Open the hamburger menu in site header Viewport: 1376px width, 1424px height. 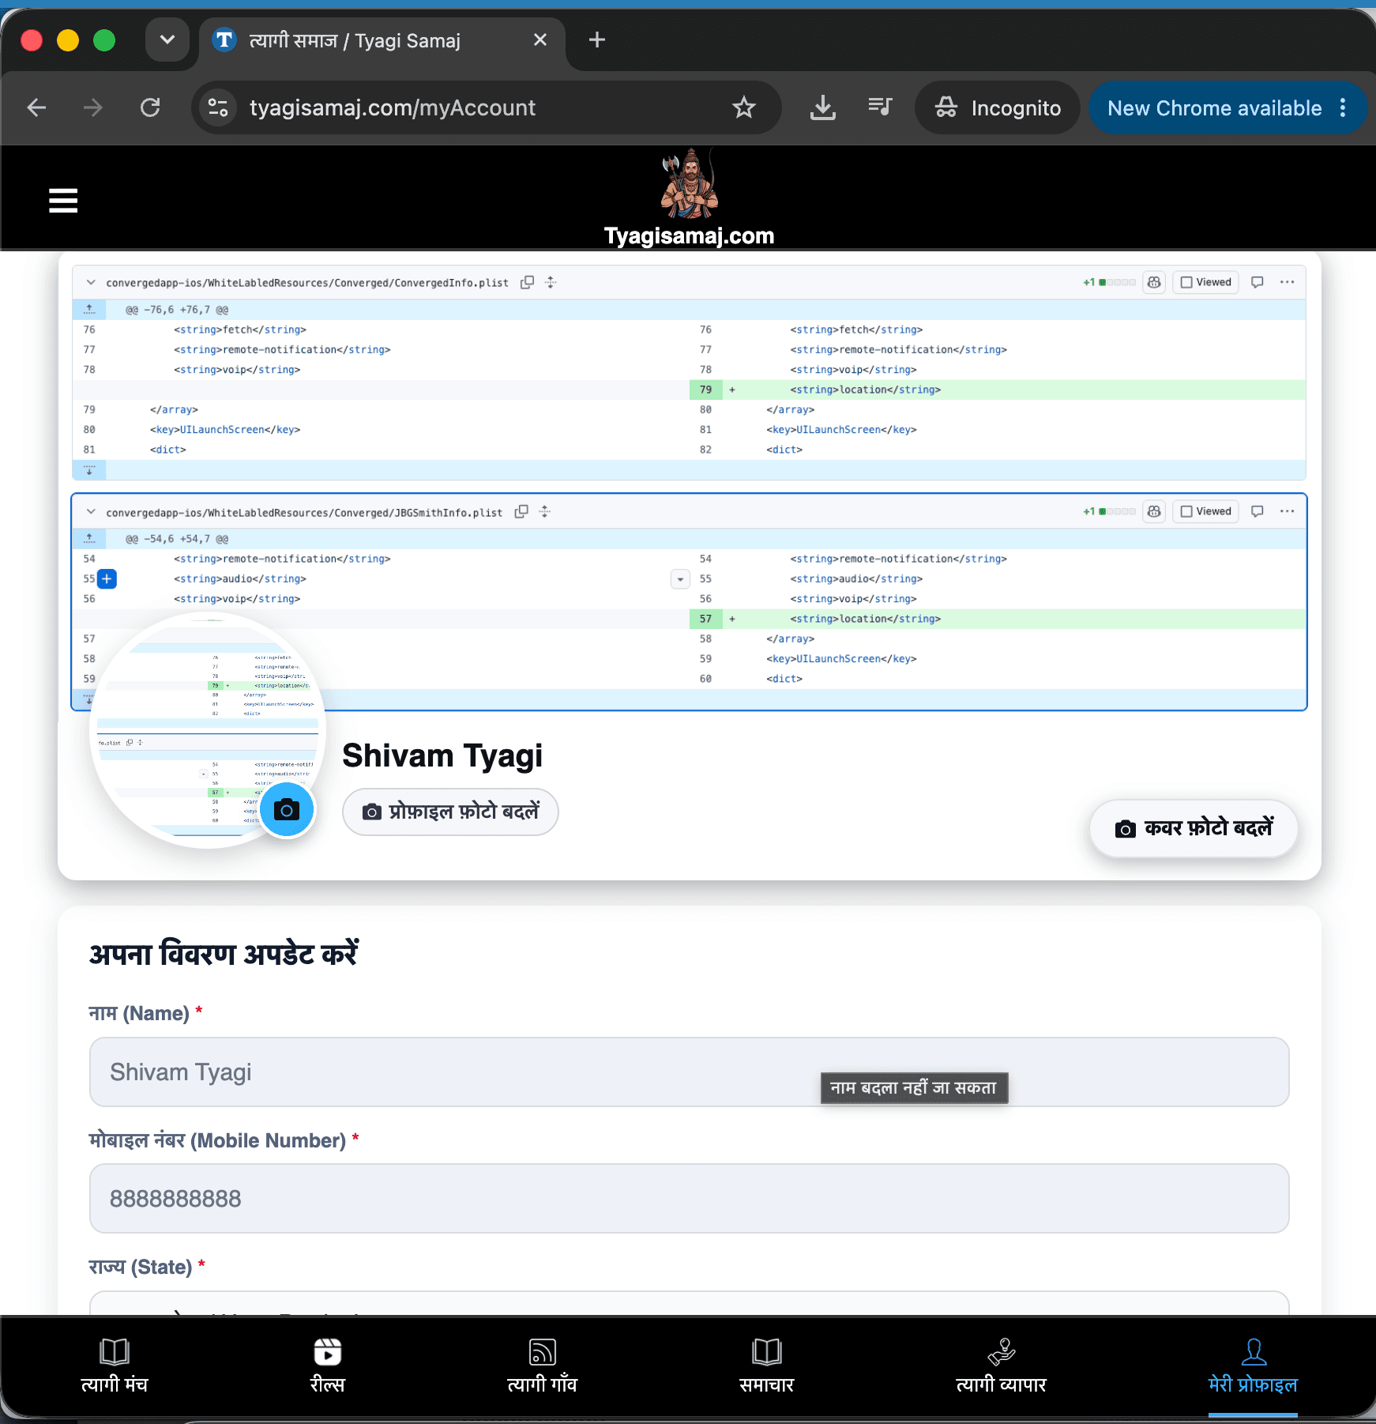pyautogui.click(x=63, y=201)
